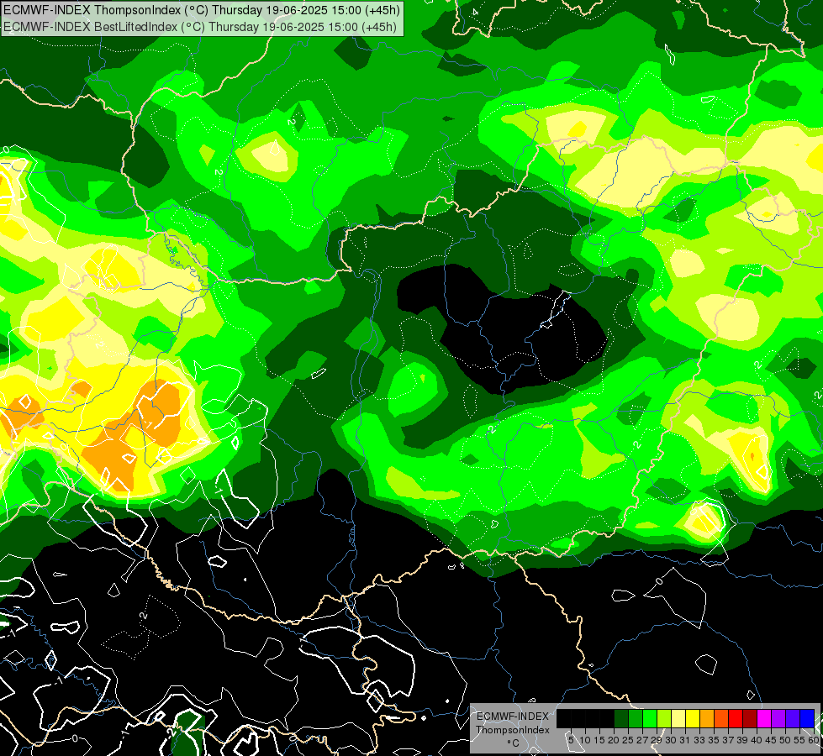The height and width of the screenshot is (756, 823).
Task: Click the legend's "°C" unit label
Action: click(514, 743)
